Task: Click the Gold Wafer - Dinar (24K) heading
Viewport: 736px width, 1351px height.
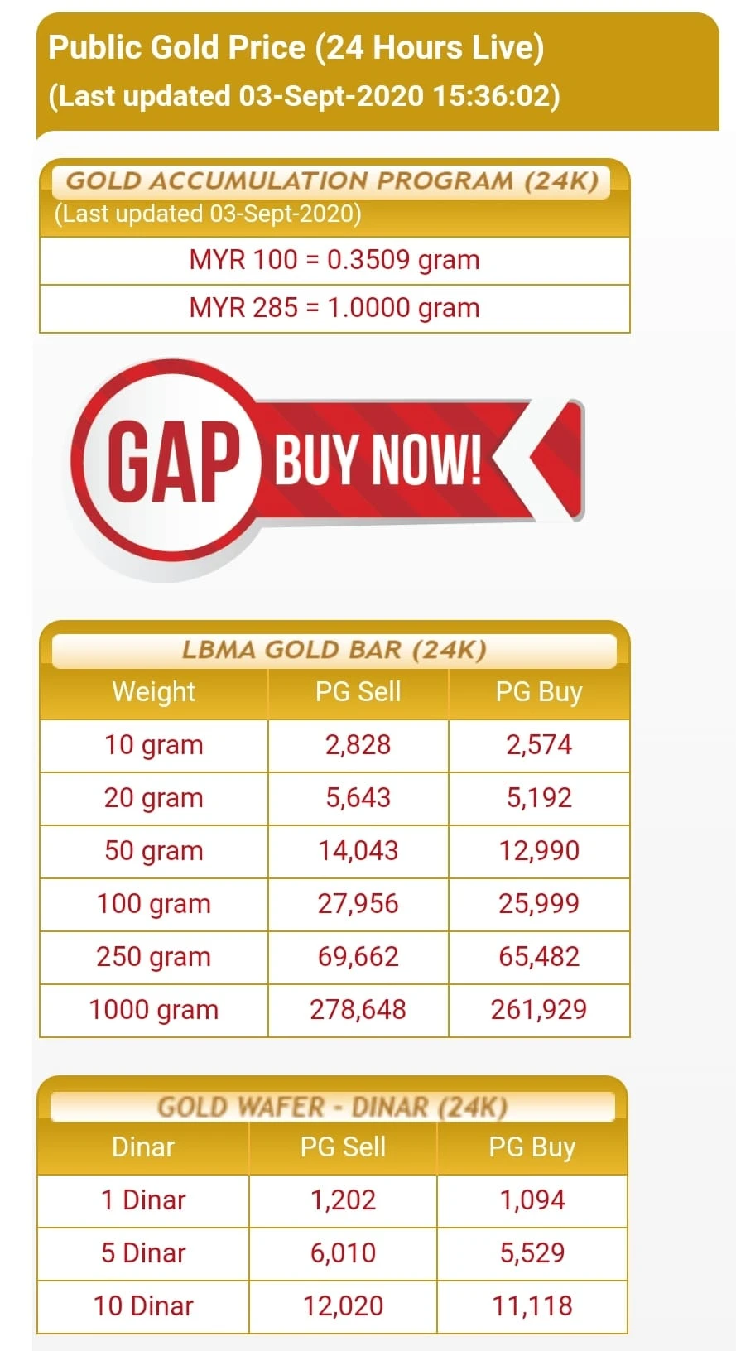Action: (332, 1107)
